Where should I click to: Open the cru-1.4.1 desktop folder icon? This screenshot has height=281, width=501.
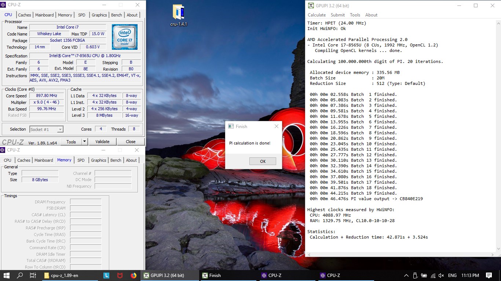pos(179,15)
